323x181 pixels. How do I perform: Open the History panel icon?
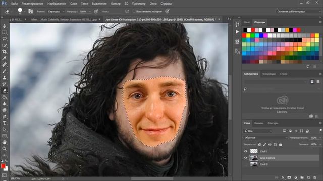[x=237, y=25]
